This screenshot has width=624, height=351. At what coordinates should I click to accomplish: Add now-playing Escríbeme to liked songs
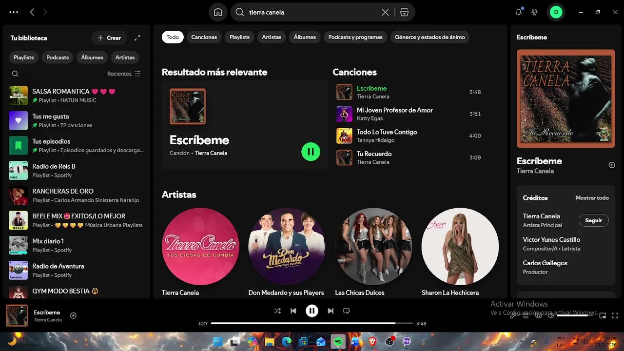(x=73, y=315)
